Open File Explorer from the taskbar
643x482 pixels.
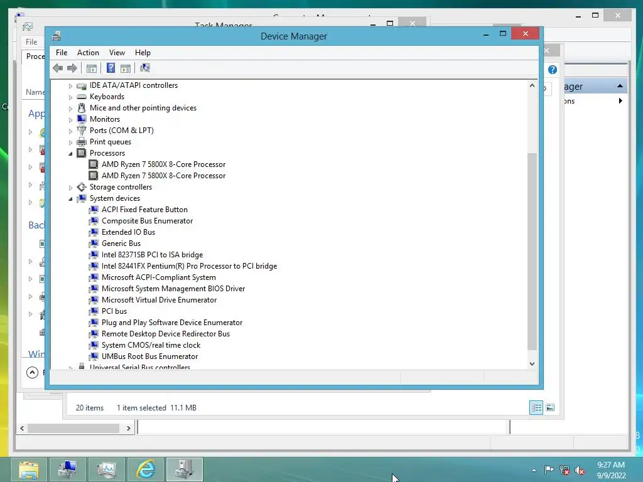[x=29, y=469]
